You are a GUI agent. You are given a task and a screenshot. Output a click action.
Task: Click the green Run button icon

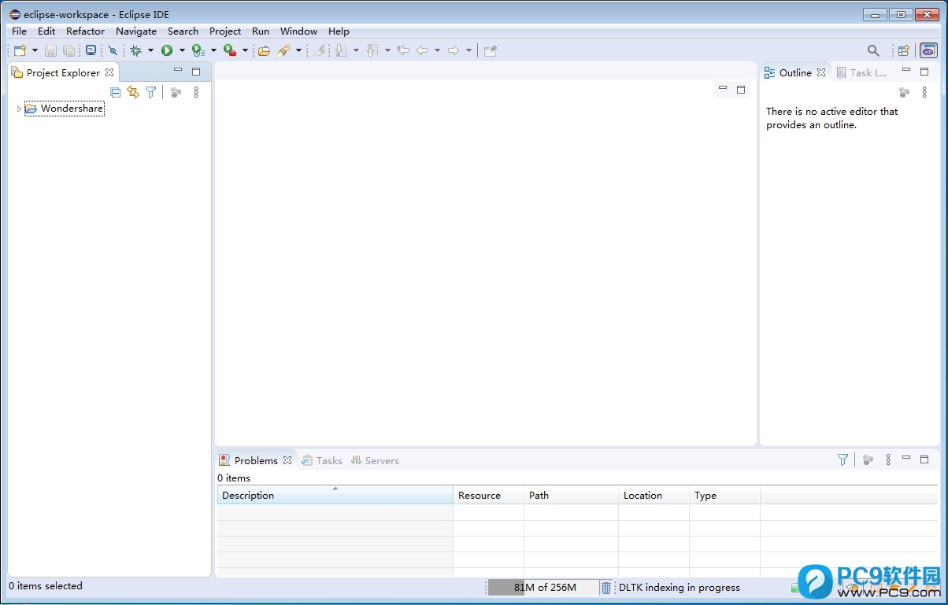click(167, 50)
